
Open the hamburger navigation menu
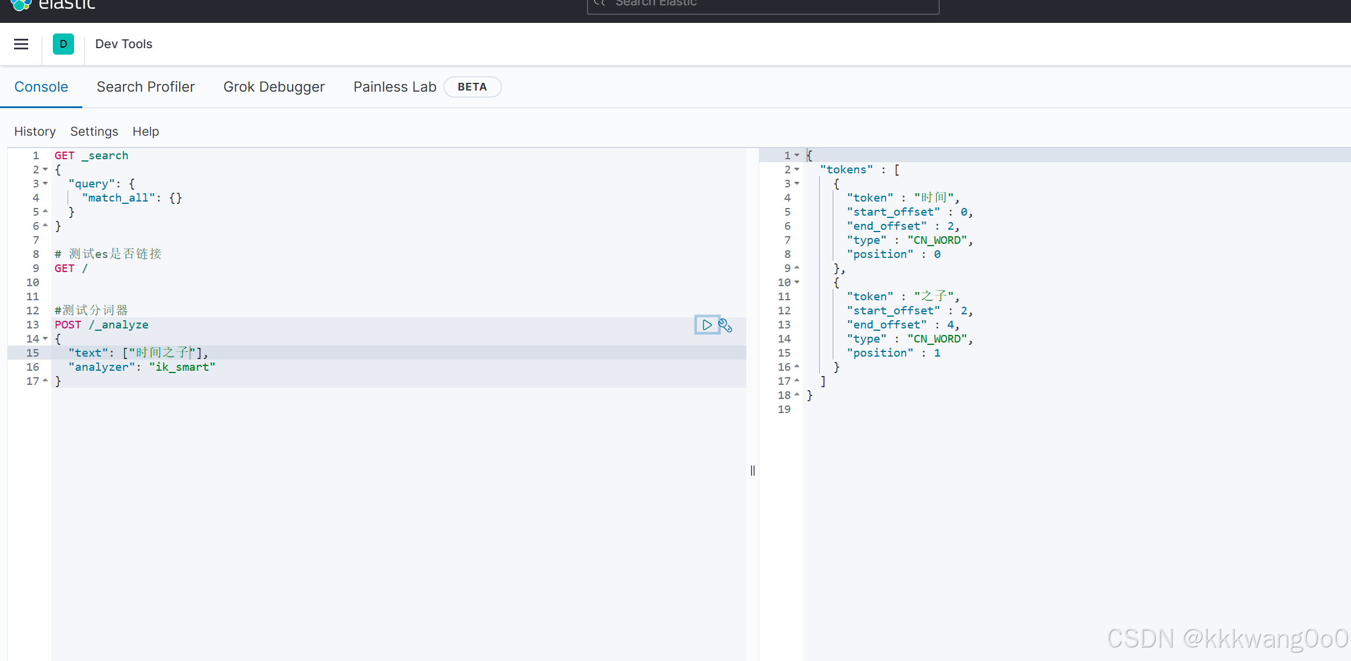point(21,44)
